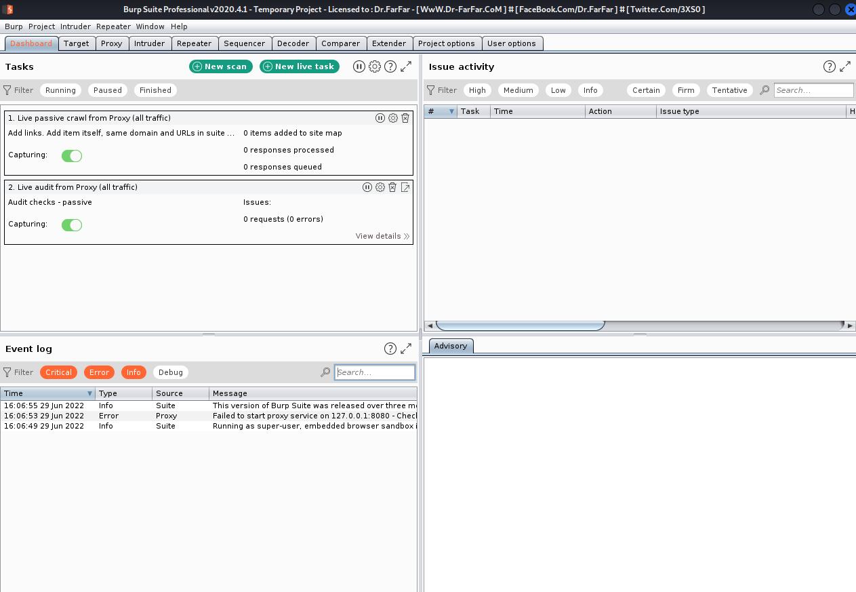
Task: Switch to the Repeater tab
Action: [195, 43]
